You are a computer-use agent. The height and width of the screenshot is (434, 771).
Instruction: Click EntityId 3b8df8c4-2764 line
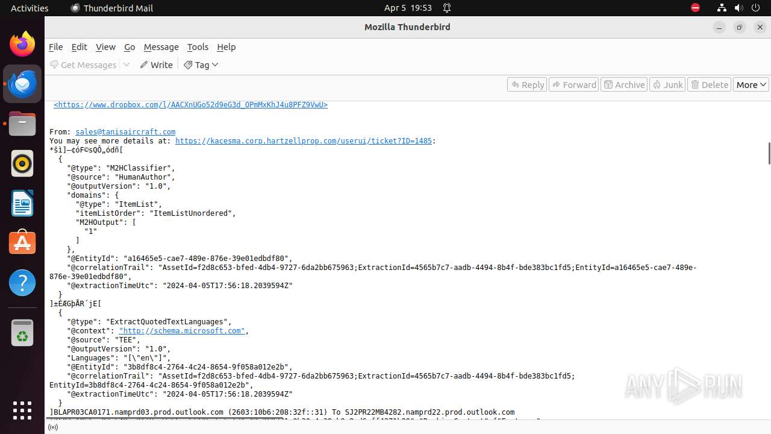179,367
